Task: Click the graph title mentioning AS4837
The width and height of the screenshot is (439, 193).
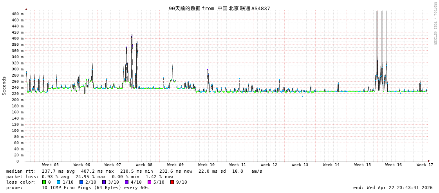Action: click(x=219, y=8)
